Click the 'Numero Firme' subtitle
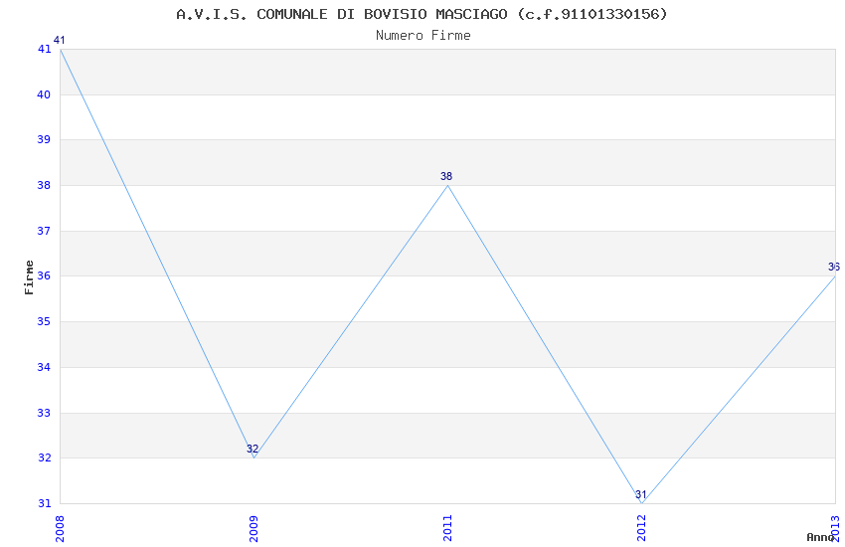Image resolution: width=845 pixels, height=547 pixels. (423, 36)
